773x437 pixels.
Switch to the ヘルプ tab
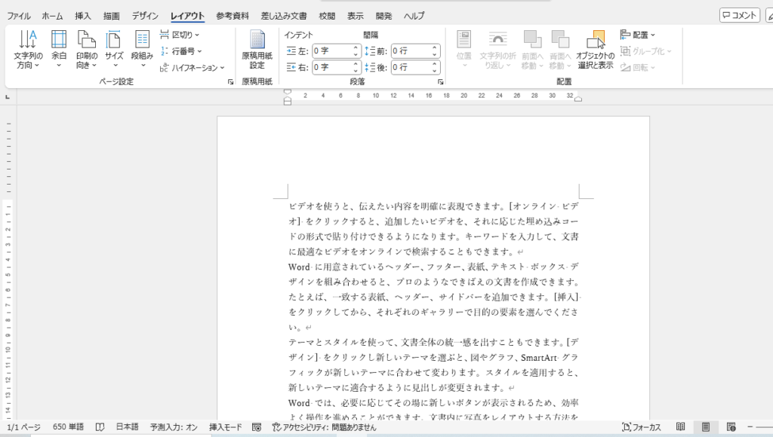pyautogui.click(x=414, y=16)
